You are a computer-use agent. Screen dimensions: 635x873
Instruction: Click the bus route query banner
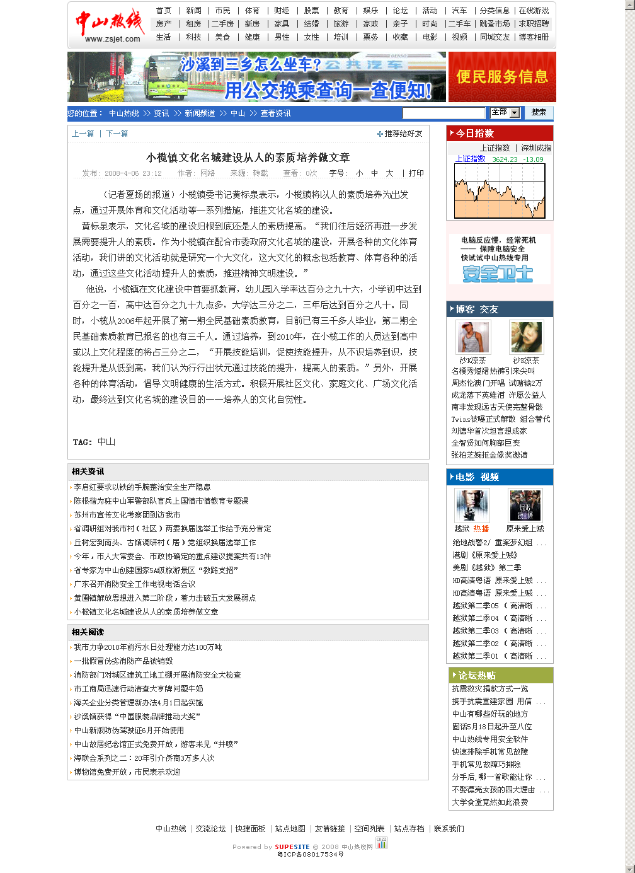click(256, 77)
